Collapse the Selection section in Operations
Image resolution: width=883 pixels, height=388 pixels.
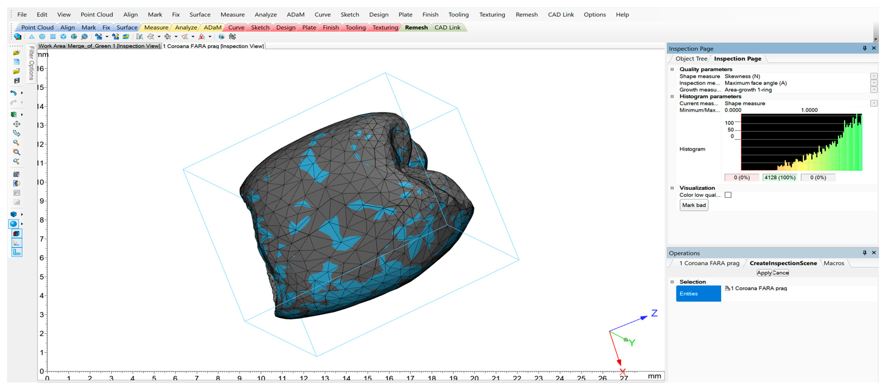(x=672, y=282)
